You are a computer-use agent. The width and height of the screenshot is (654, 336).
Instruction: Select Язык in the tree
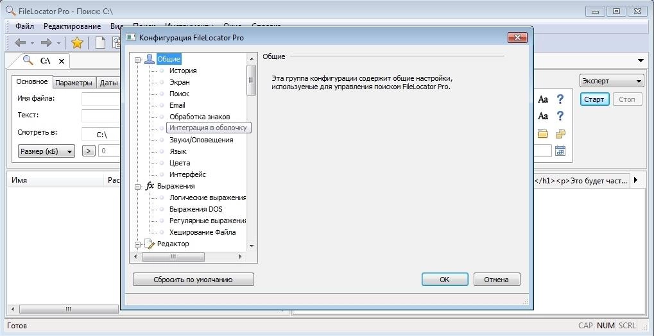coord(178,151)
